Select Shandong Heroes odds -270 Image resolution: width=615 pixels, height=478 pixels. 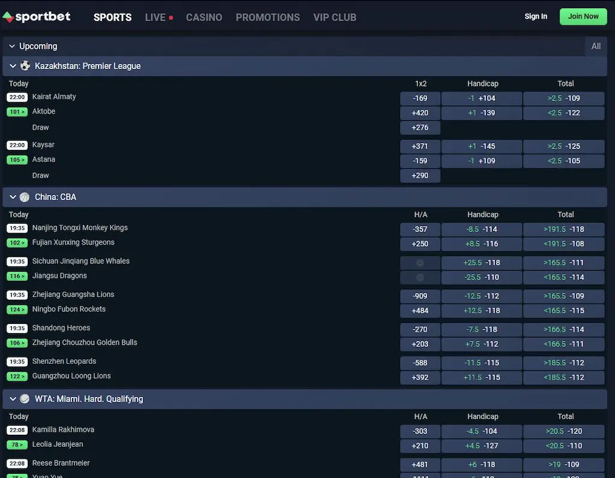420,329
